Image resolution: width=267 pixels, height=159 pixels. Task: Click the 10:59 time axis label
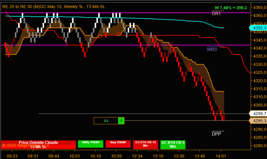pyautogui.click(x=116, y=156)
